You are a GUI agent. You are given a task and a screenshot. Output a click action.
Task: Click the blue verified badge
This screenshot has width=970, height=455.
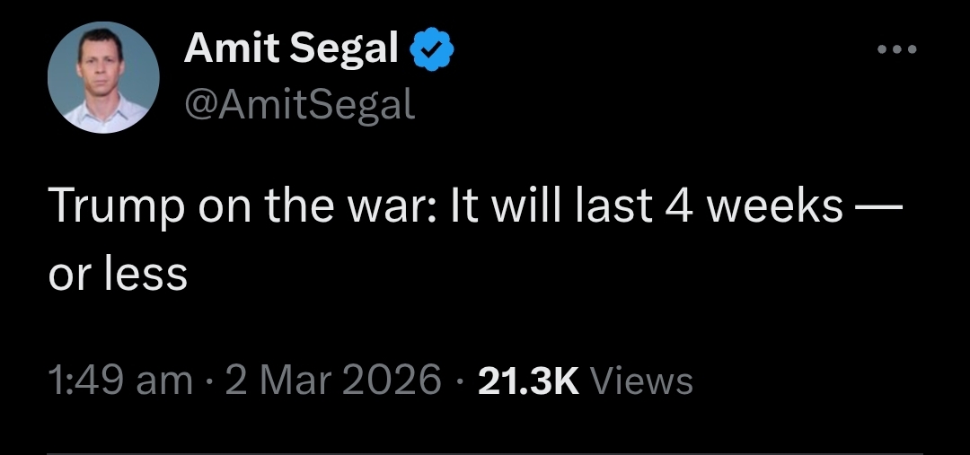[432, 51]
